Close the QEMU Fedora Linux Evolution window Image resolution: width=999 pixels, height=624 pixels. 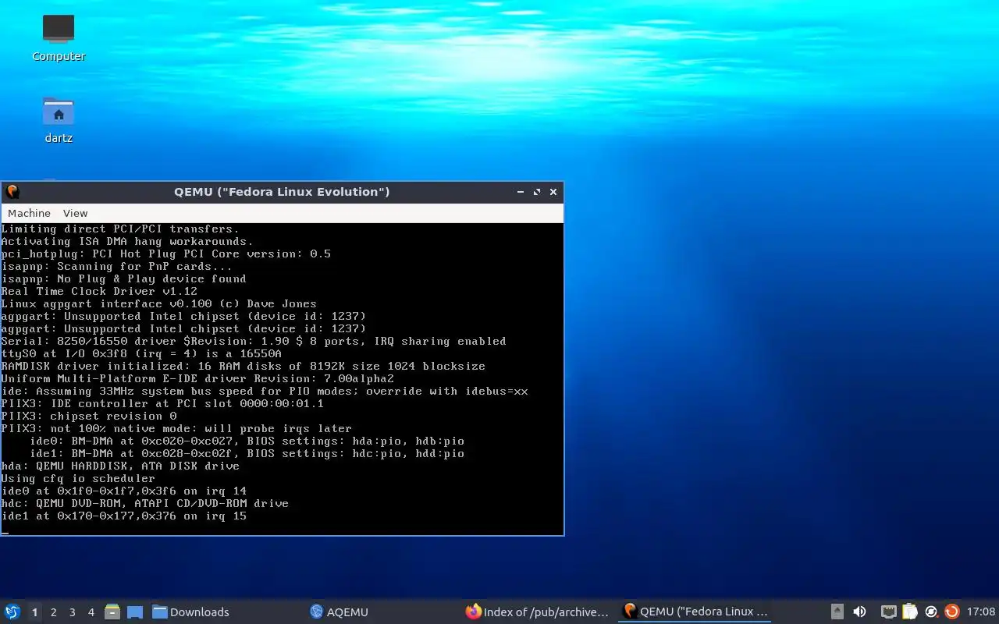click(553, 192)
